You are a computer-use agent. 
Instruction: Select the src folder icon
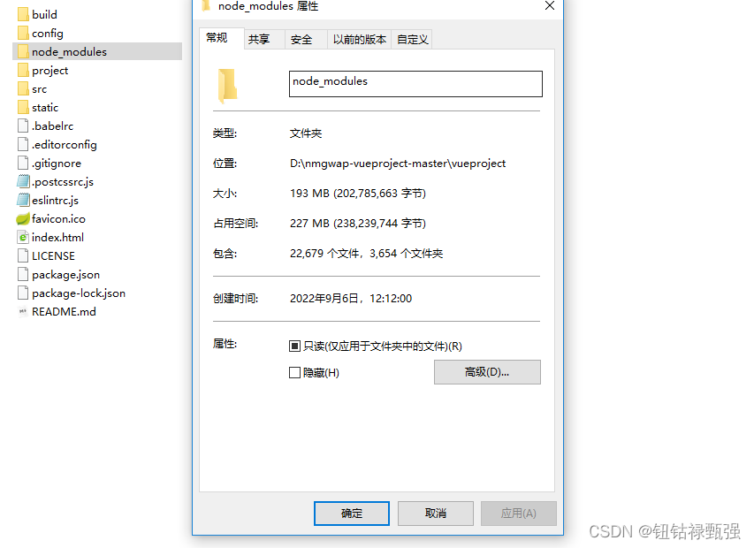[x=23, y=89]
